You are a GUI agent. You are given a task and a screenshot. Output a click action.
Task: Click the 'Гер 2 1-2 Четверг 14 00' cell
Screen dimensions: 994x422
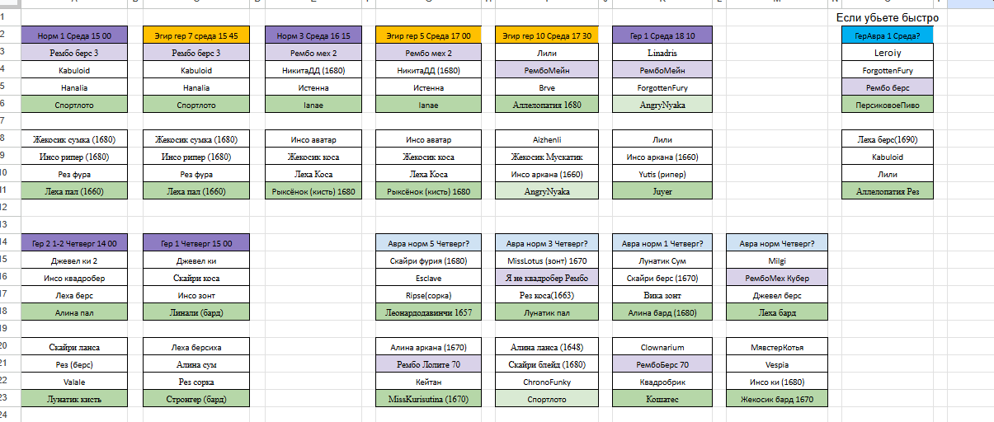pos(74,243)
